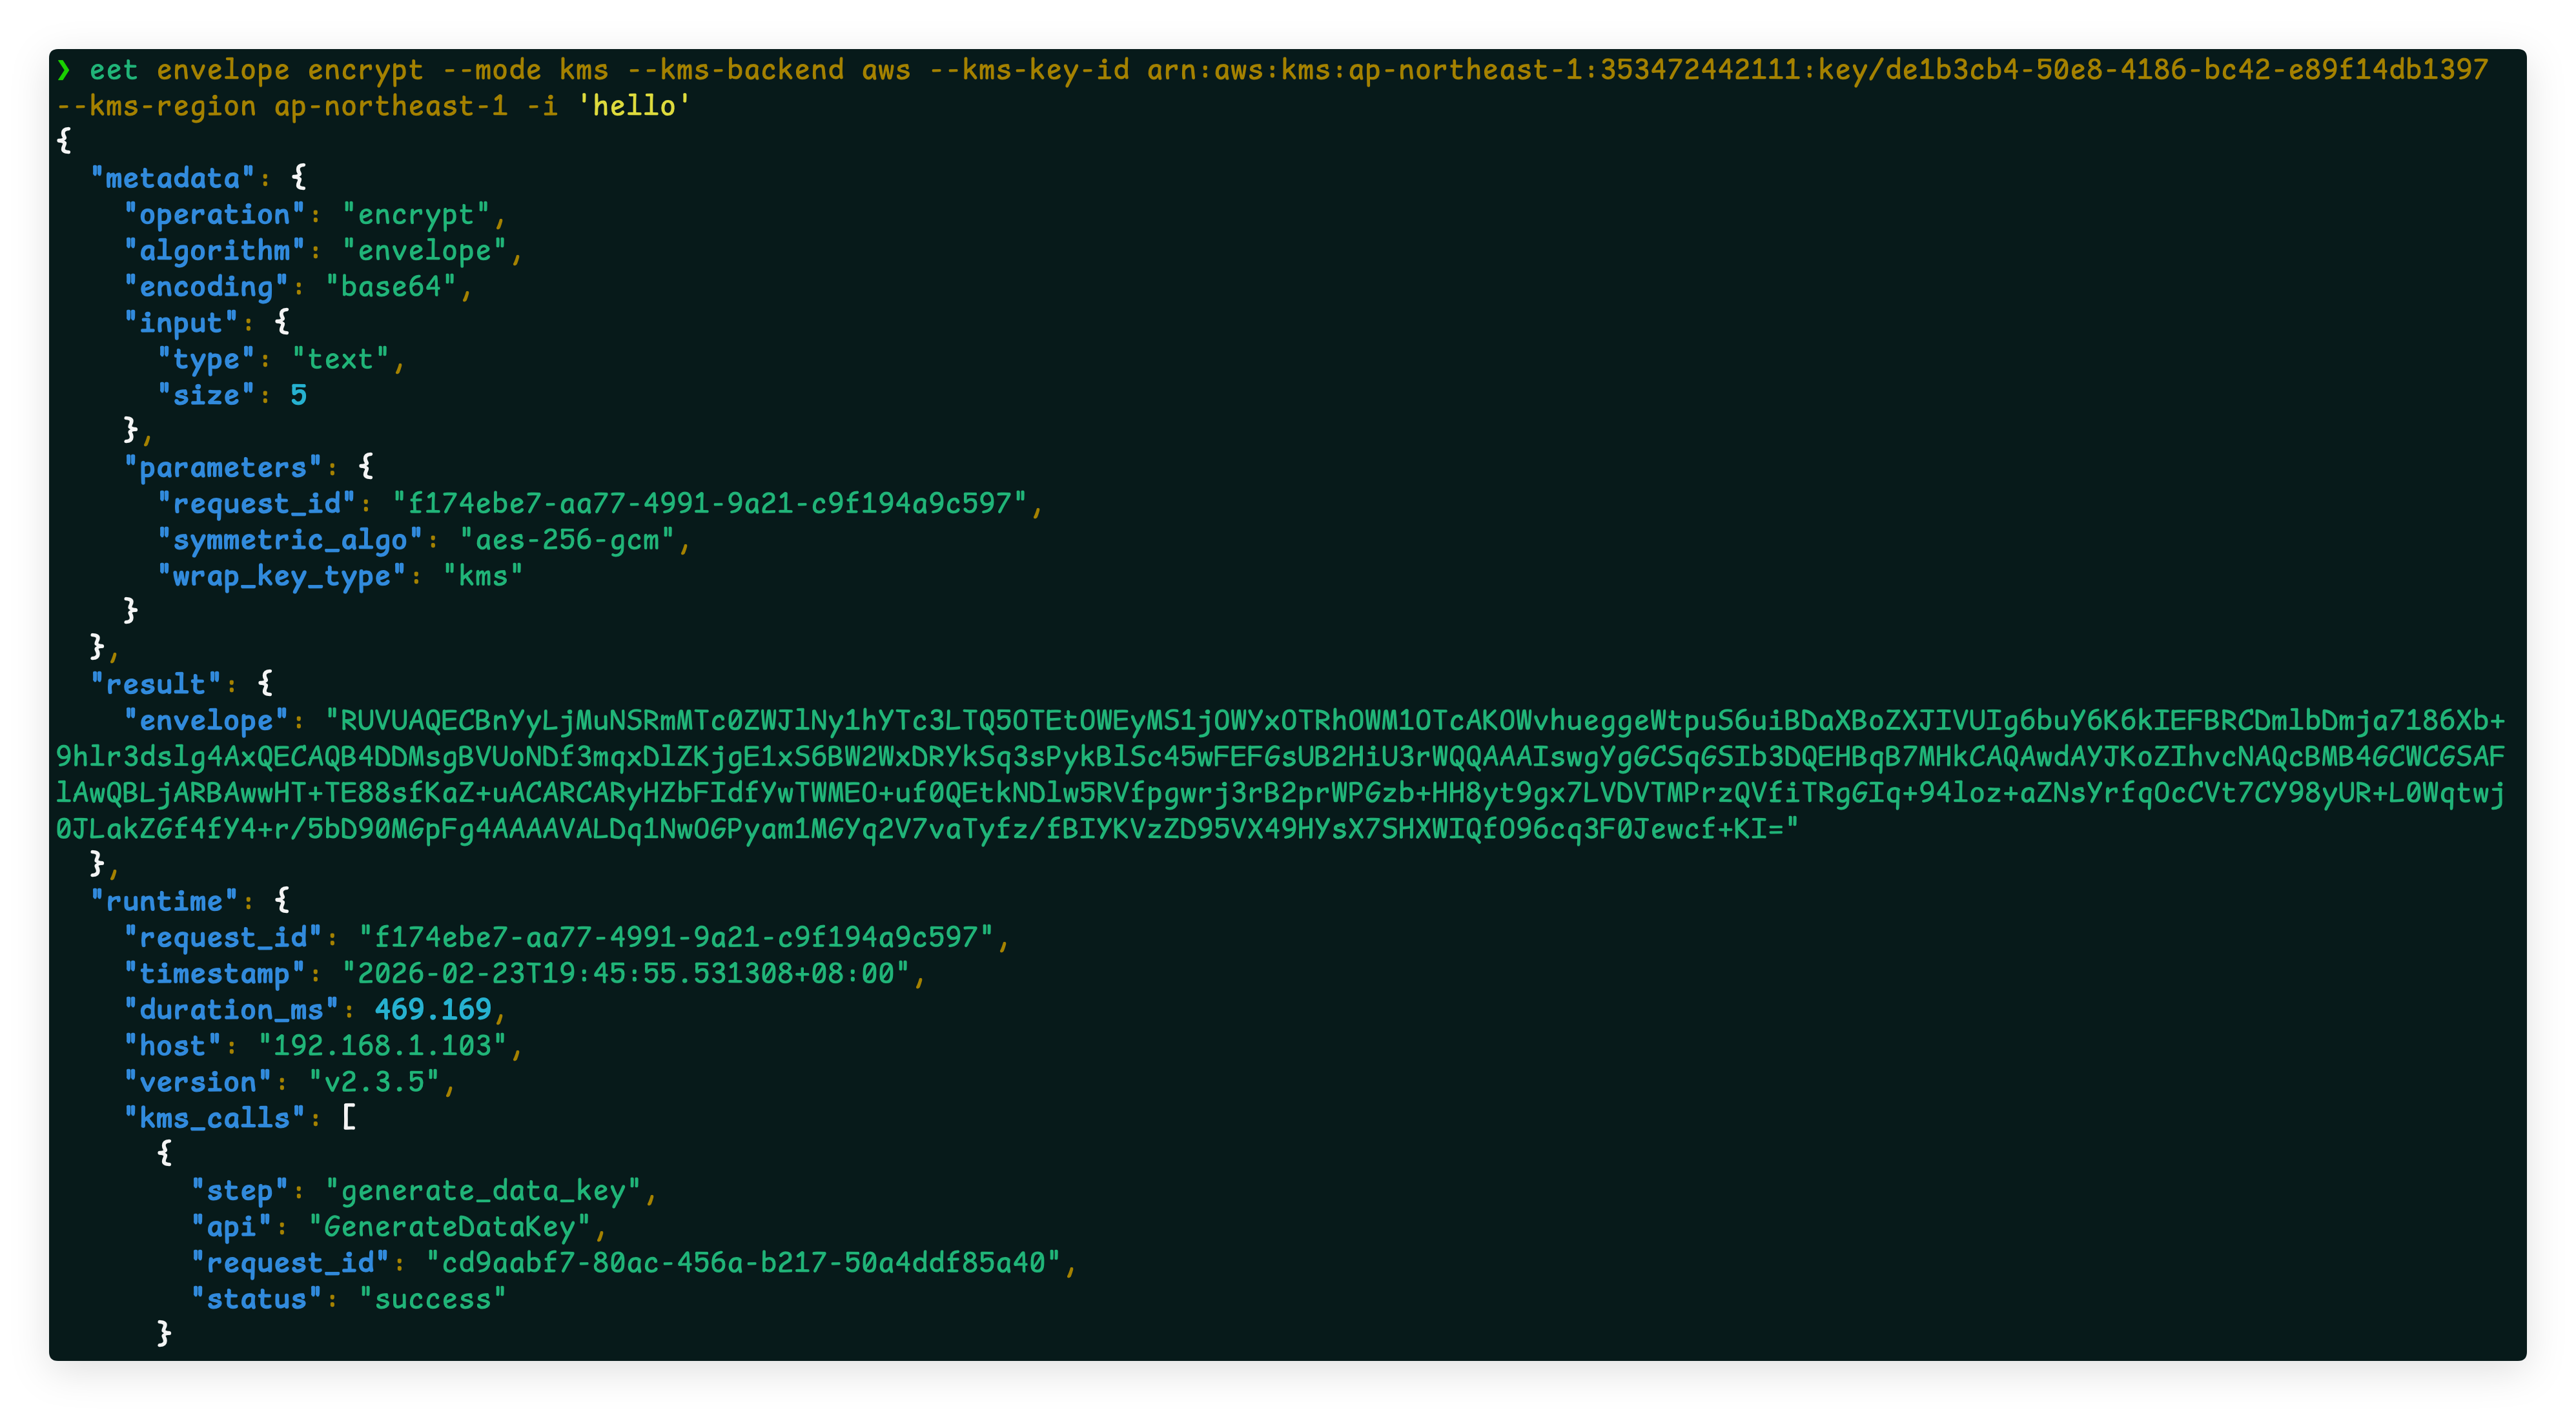Click the duration_ms value 469.169

(433, 1009)
